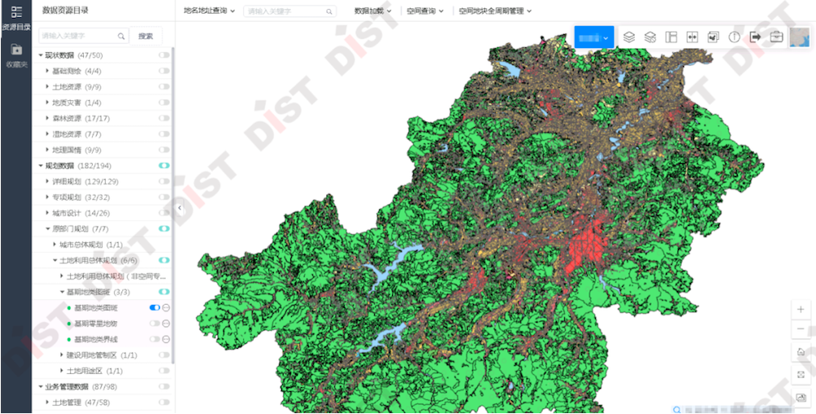The width and height of the screenshot is (816, 414).
Task: Click the info identify icon in toolbar
Action: pos(734,37)
